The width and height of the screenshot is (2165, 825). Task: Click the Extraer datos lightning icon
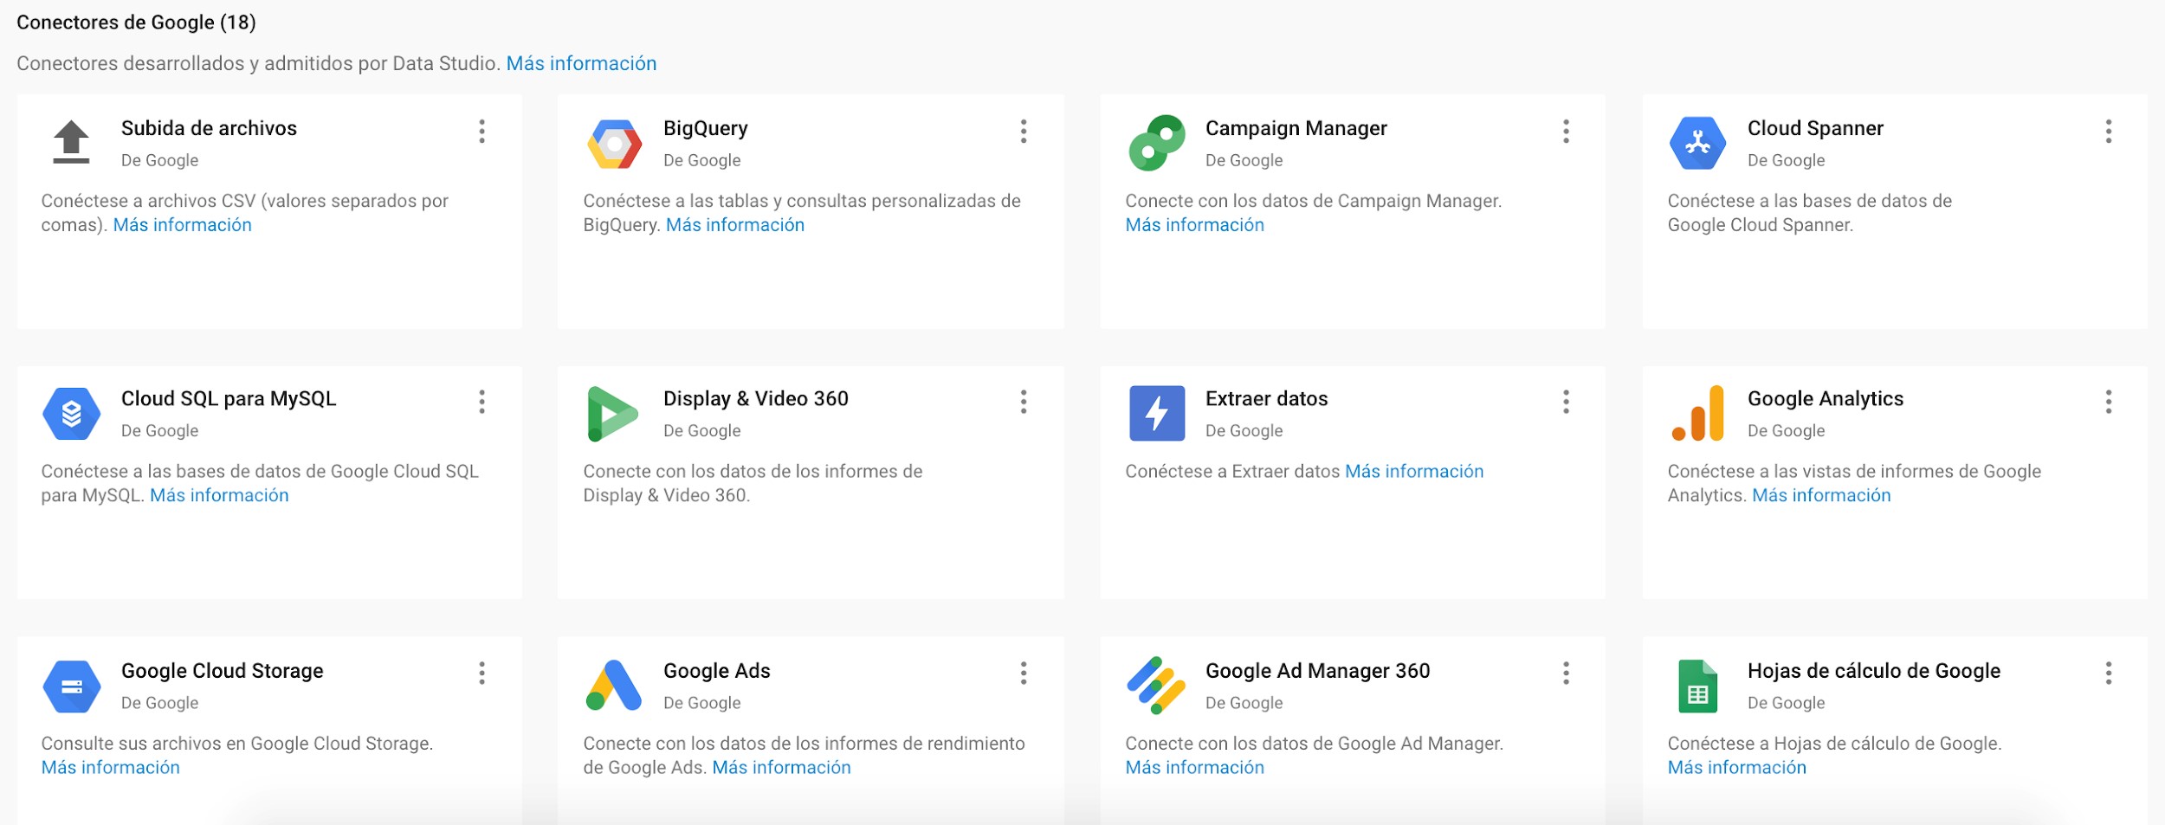click(x=1157, y=414)
